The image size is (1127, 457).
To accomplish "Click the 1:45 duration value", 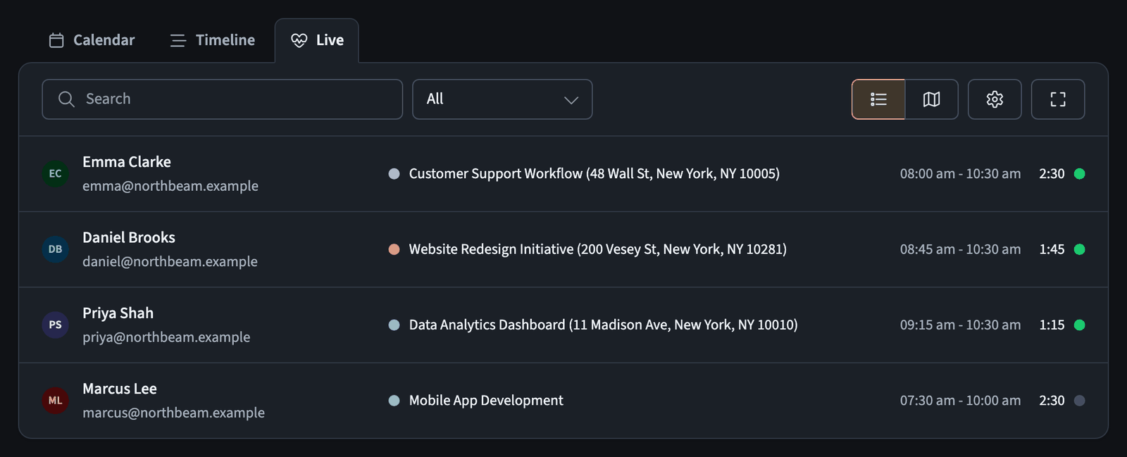I will 1052,249.
